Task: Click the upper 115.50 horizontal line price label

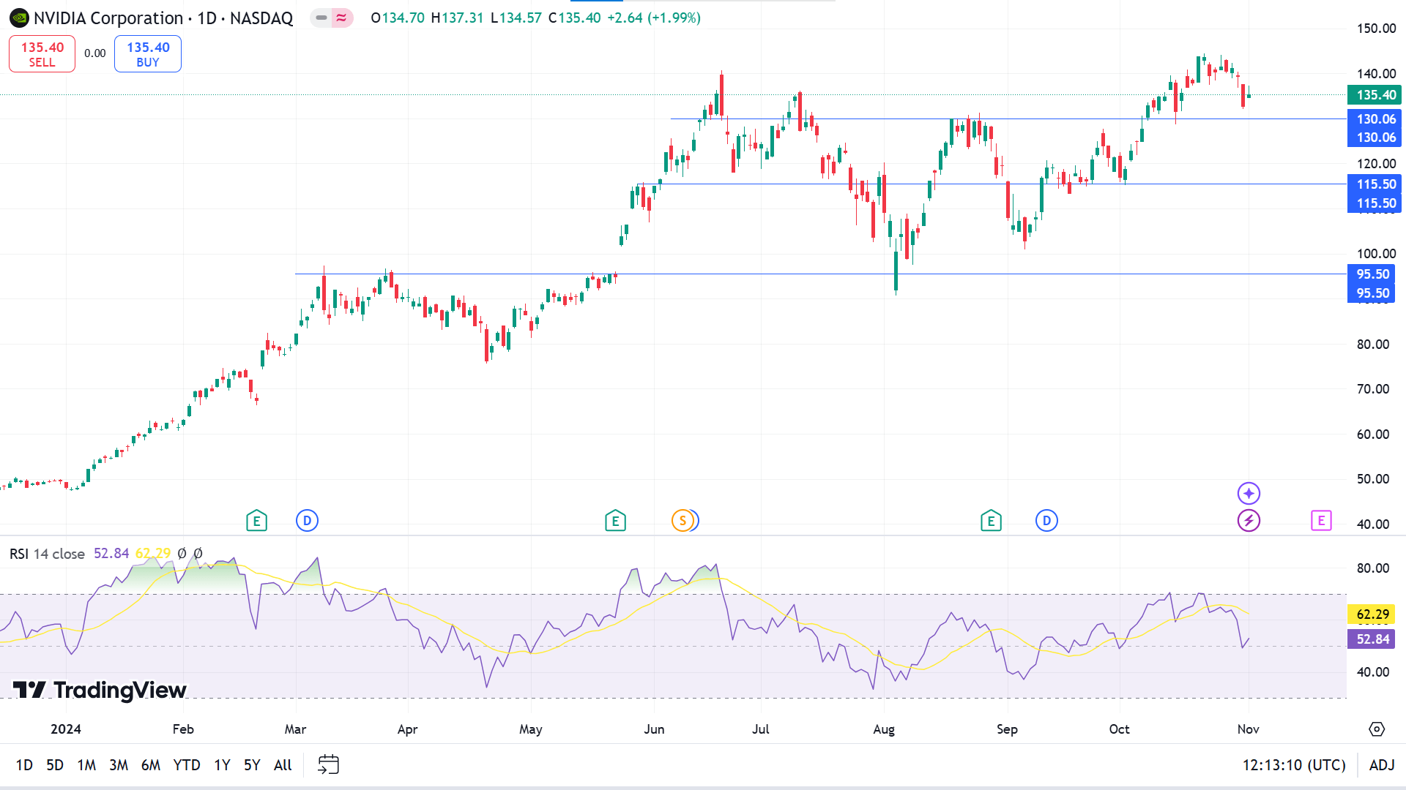Action: point(1375,184)
